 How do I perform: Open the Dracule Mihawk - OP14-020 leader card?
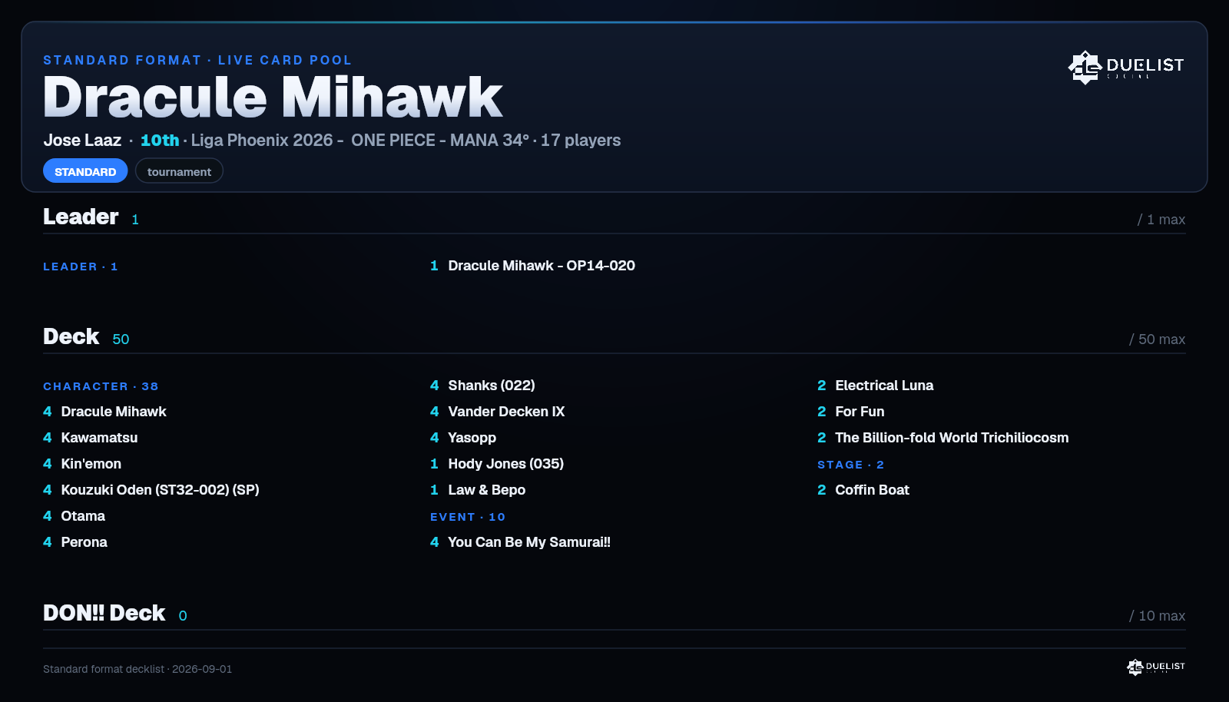[532, 266]
